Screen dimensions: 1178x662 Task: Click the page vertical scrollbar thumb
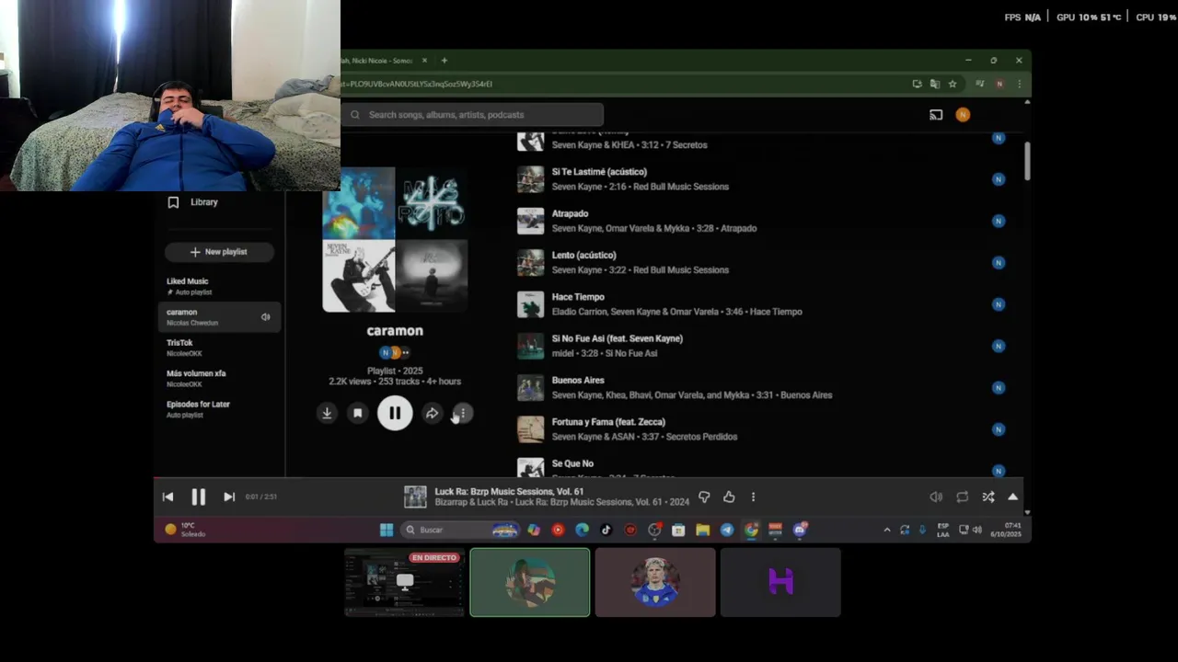(x=1027, y=160)
